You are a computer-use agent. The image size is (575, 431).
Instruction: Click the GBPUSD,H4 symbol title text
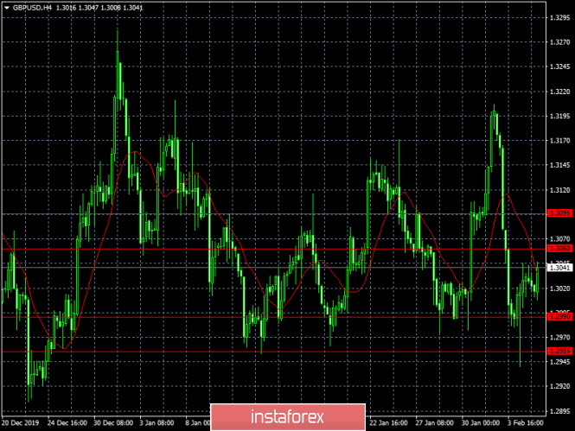coord(32,8)
